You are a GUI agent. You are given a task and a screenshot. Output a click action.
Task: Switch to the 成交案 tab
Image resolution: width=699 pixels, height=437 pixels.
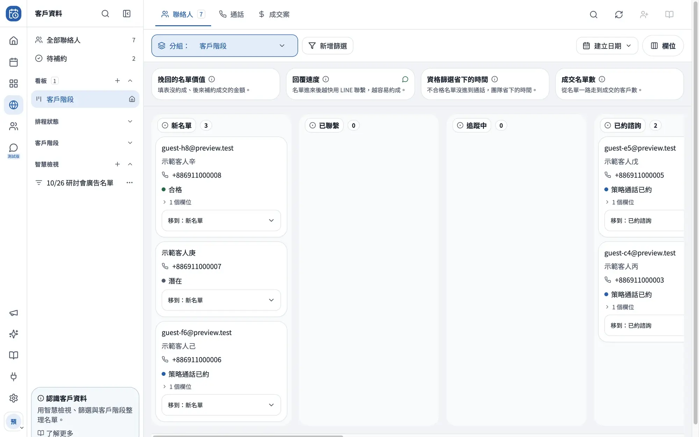(274, 14)
